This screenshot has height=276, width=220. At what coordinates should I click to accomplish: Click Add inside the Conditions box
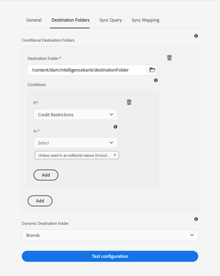pyautogui.click(x=46, y=175)
